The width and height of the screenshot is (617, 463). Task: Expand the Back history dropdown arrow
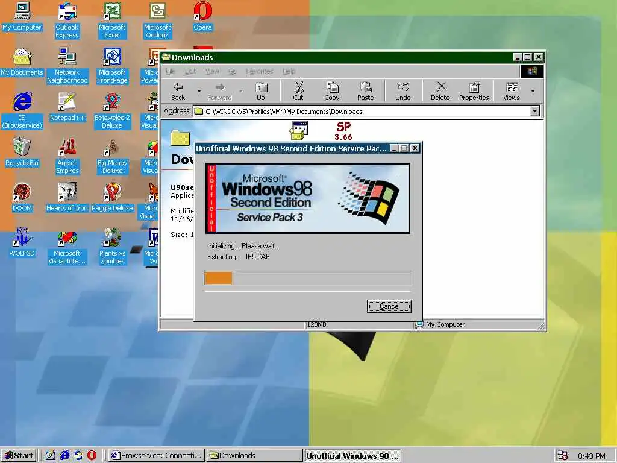199,92
